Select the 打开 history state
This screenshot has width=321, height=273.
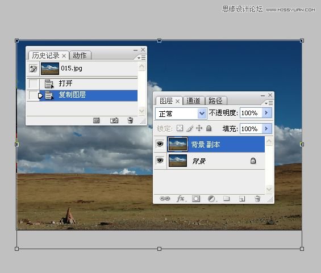[x=89, y=83]
